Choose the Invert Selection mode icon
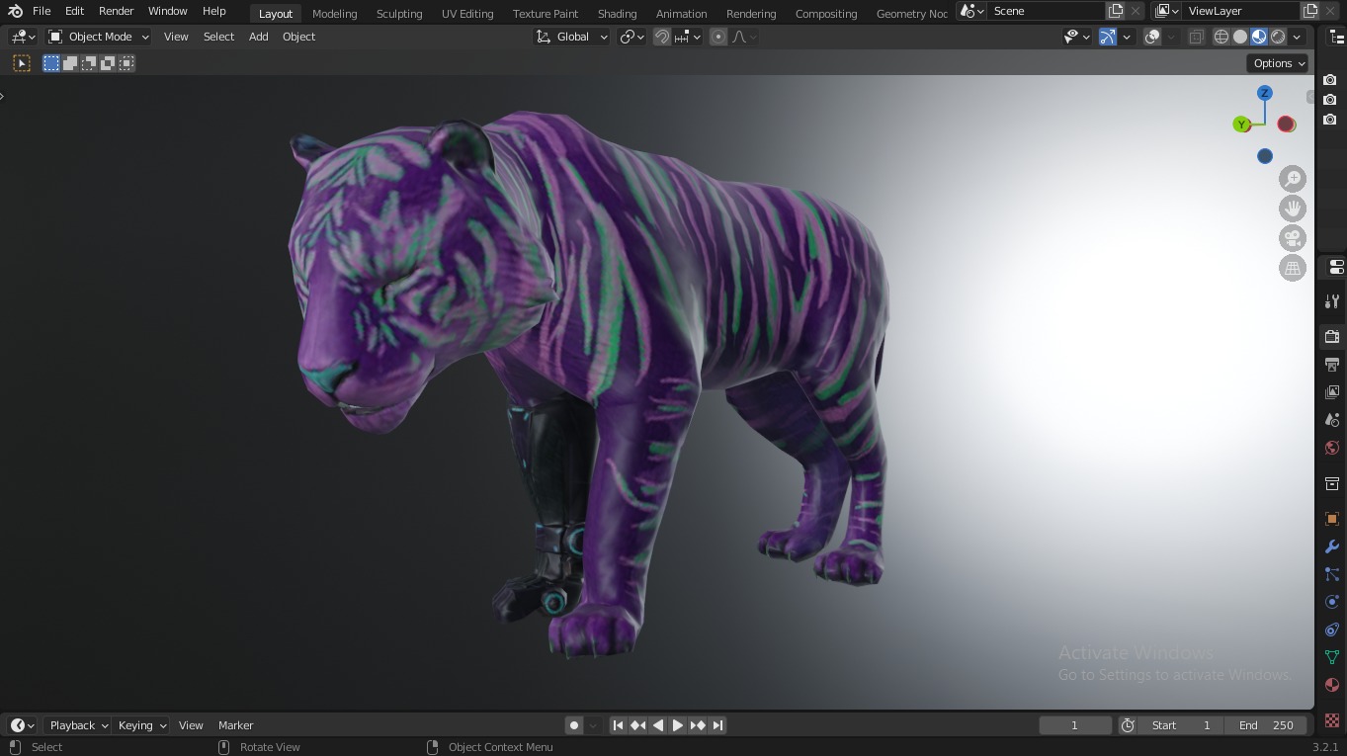 [x=108, y=63]
